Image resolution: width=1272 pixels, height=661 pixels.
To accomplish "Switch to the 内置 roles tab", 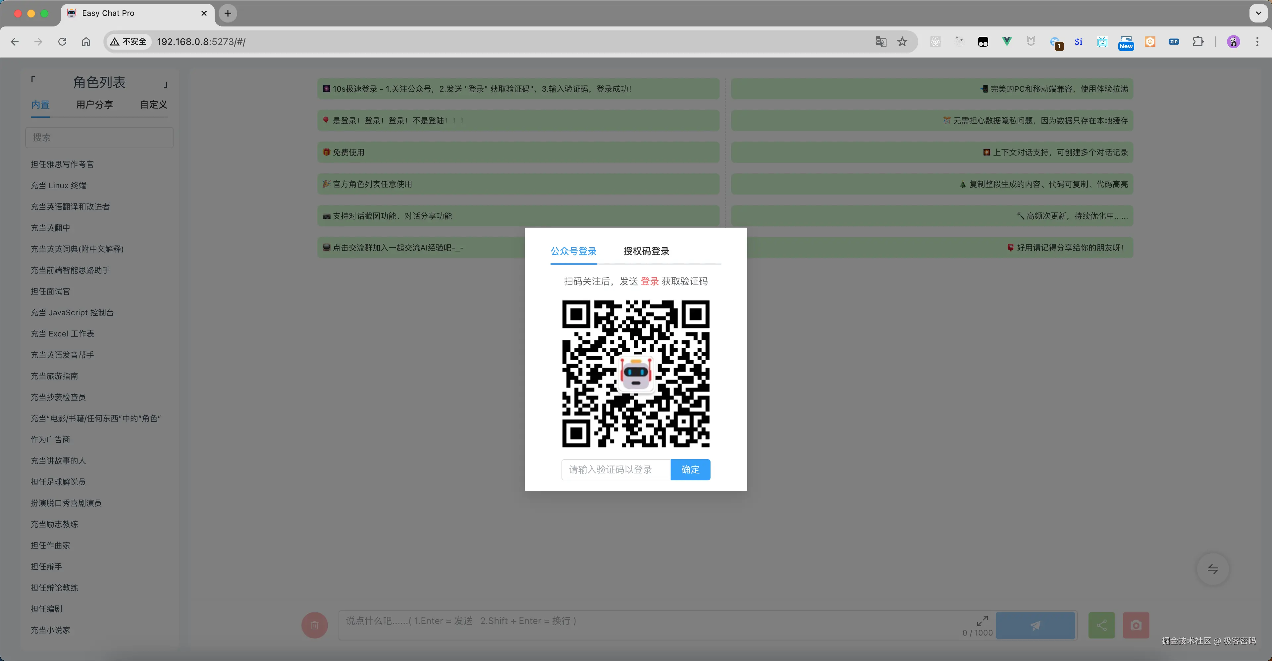I will [x=40, y=105].
